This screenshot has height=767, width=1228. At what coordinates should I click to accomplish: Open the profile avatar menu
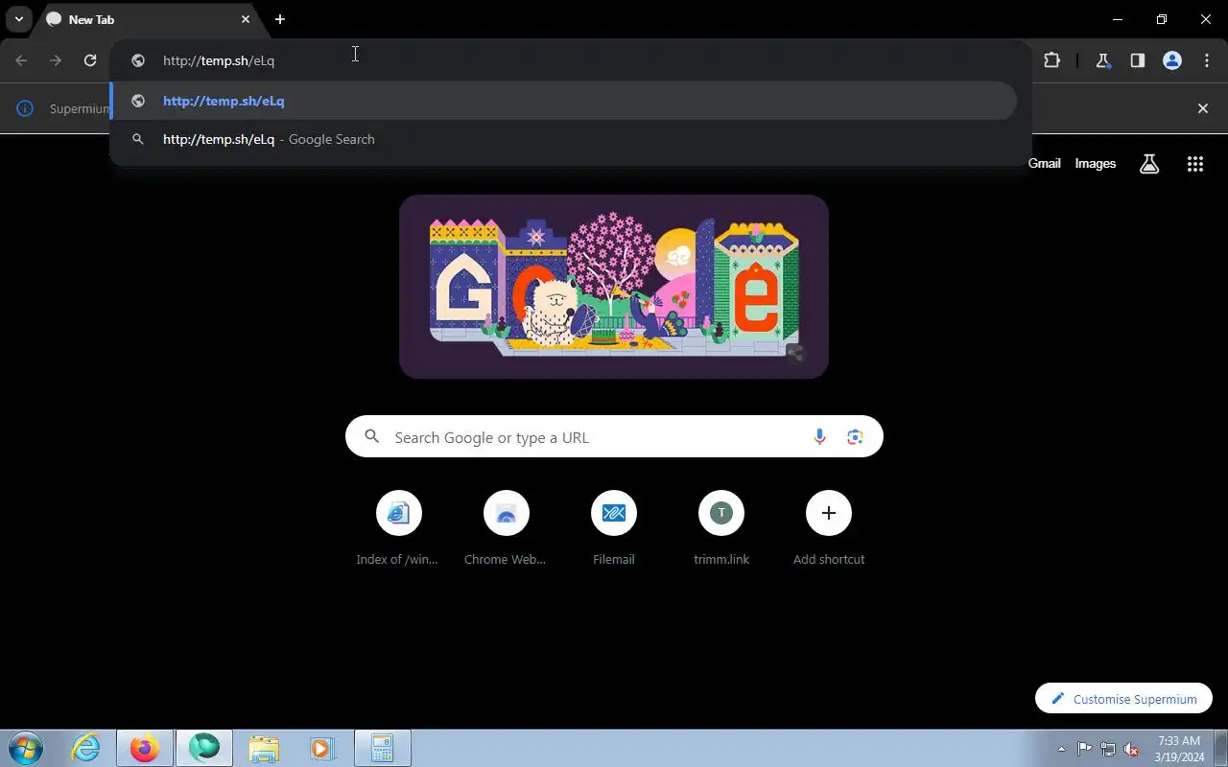pos(1171,60)
